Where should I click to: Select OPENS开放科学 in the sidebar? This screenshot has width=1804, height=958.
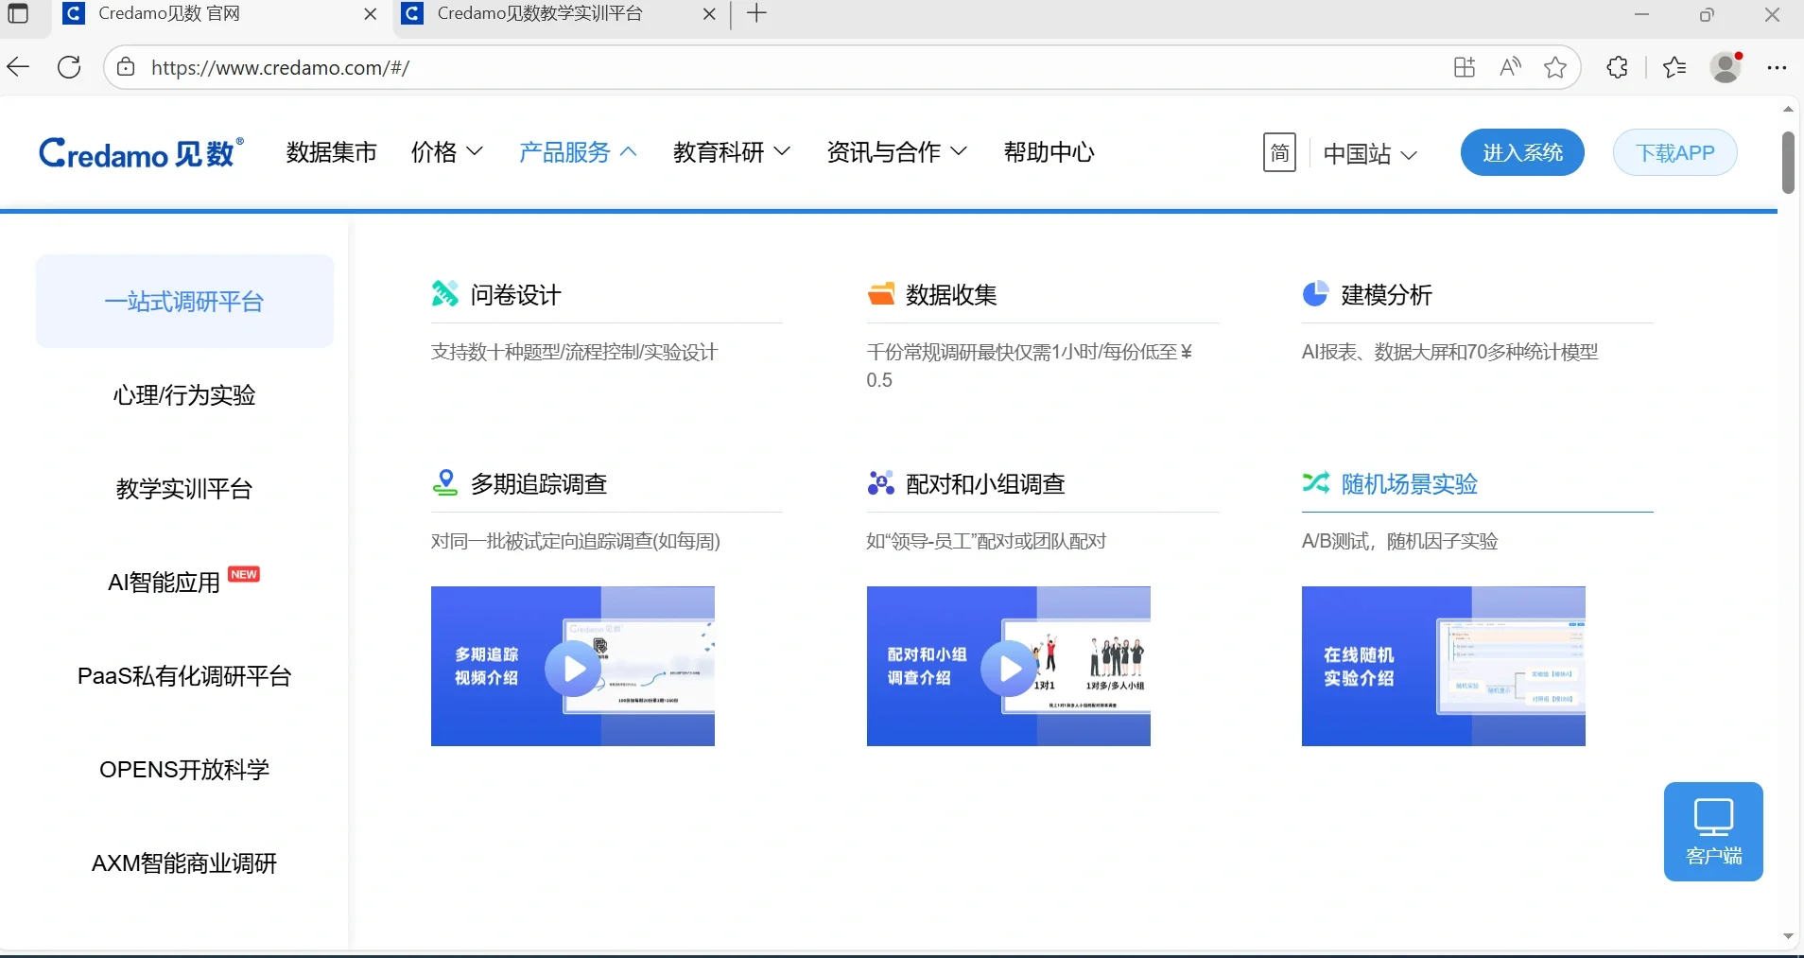point(184,770)
